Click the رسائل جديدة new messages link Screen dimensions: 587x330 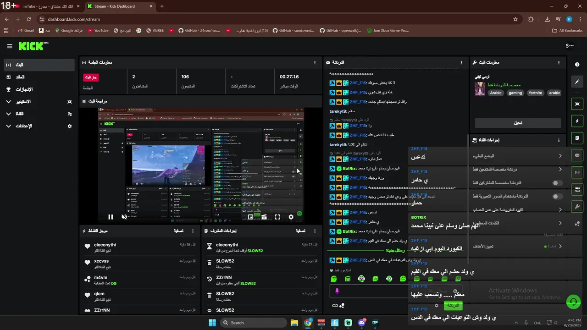pos(394,251)
